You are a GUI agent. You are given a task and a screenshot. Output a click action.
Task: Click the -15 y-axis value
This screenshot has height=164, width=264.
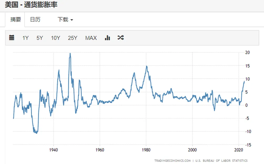248,145
